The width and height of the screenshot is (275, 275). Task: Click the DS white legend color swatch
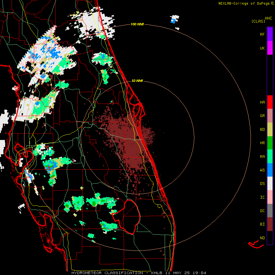coord(270,183)
